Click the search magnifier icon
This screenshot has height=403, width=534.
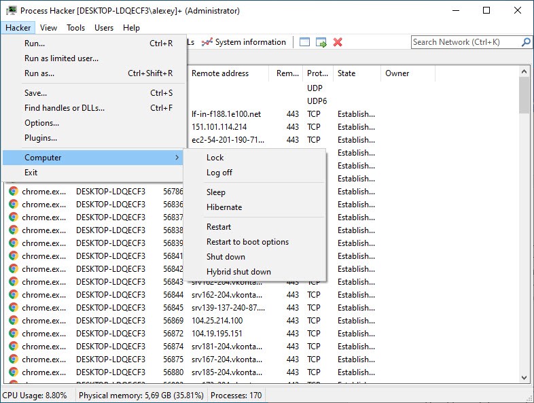(527, 42)
